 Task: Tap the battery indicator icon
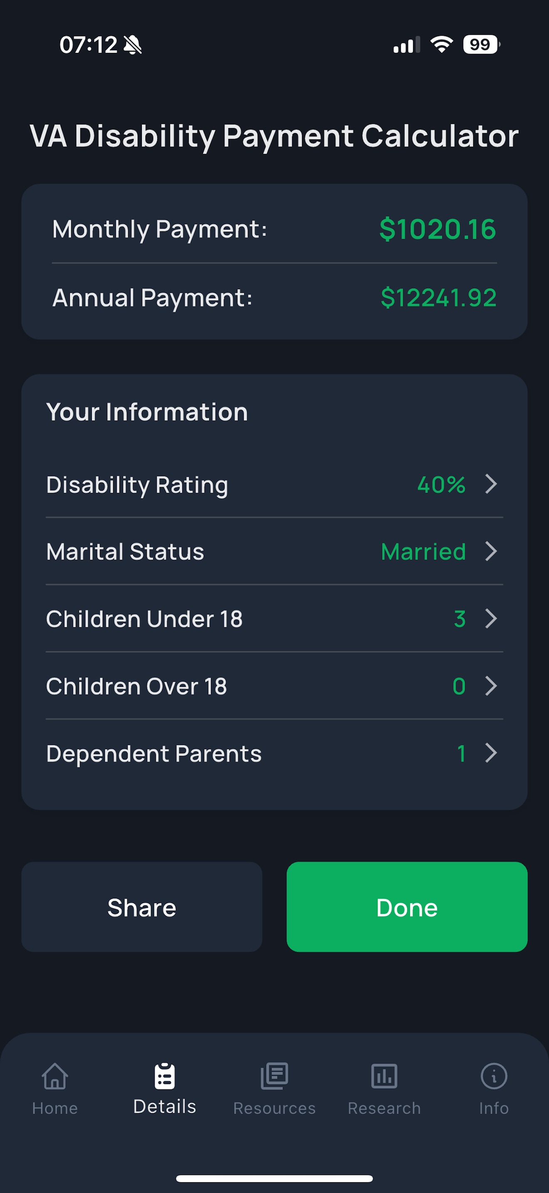click(482, 45)
